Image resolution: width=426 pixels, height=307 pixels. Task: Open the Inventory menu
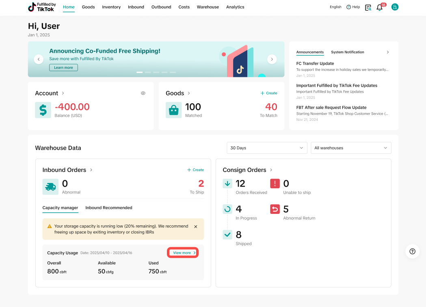click(x=111, y=7)
